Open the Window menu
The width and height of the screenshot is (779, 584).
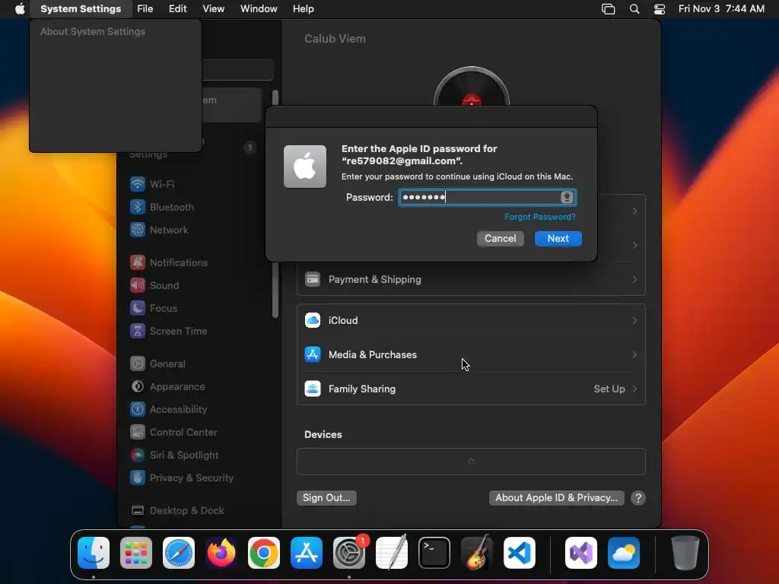click(x=259, y=9)
